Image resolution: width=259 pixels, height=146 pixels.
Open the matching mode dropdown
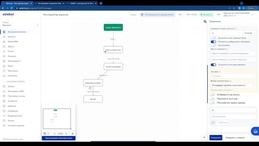pos(233,85)
